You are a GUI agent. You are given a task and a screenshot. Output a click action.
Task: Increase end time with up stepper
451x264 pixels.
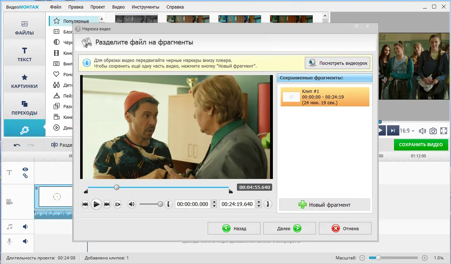[258, 202]
